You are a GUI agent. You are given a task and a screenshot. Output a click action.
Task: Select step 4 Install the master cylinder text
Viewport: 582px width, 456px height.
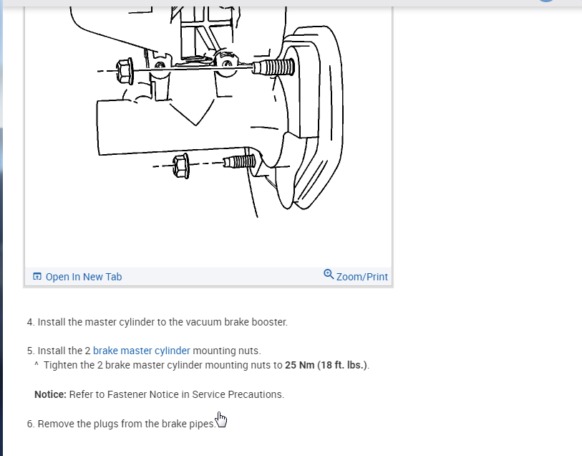coord(157,322)
